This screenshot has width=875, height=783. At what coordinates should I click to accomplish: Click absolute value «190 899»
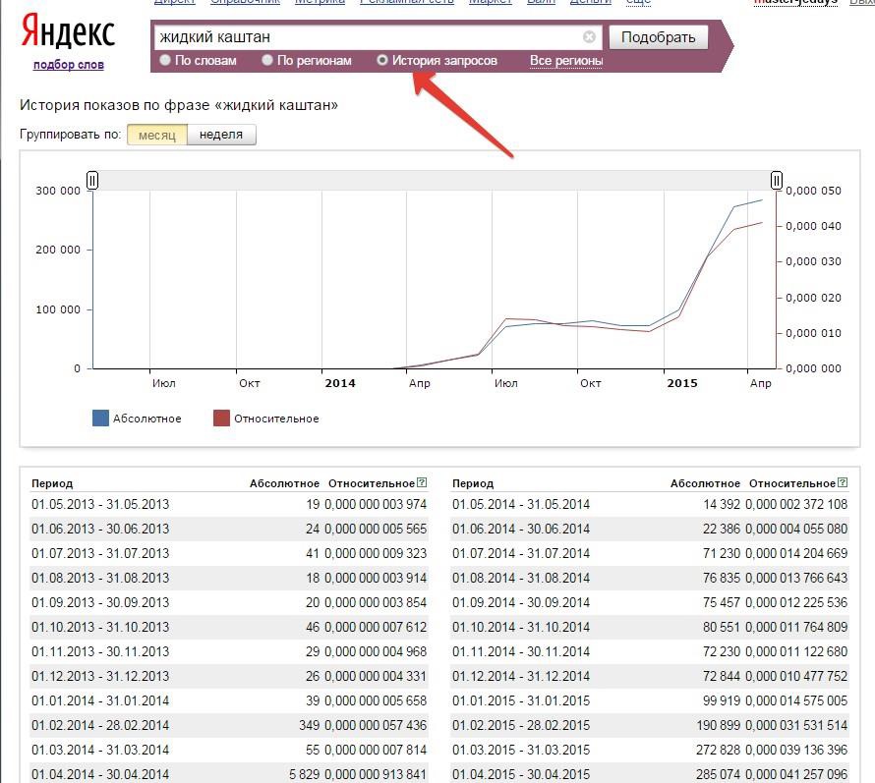click(x=718, y=725)
